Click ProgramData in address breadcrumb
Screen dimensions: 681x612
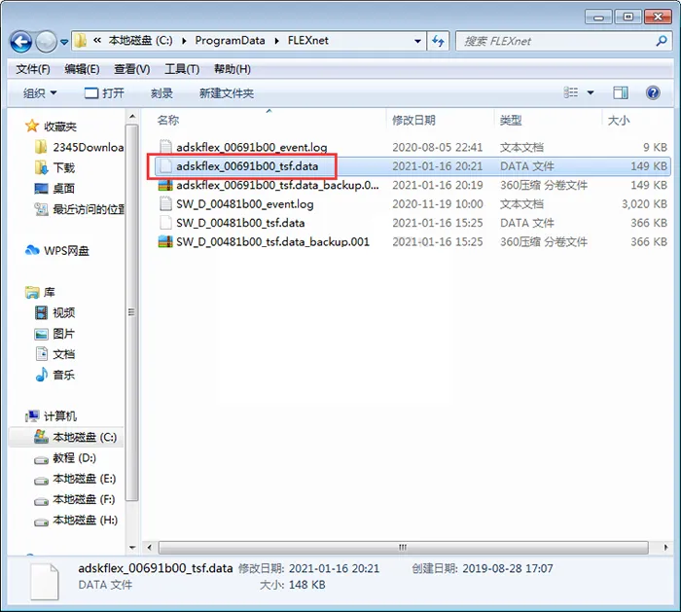[230, 41]
